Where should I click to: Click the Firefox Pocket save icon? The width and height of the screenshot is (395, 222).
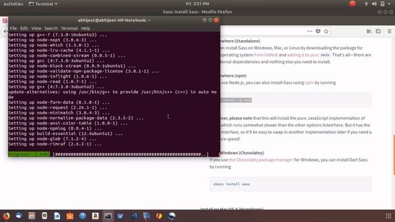pyautogui.click(x=318, y=31)
